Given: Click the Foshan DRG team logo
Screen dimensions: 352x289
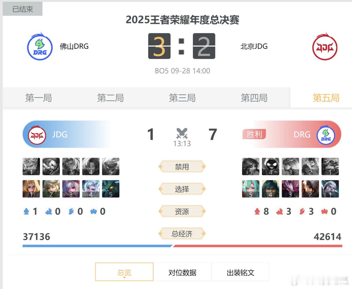Looking at the screenshot, I should (x=40, y=47).
